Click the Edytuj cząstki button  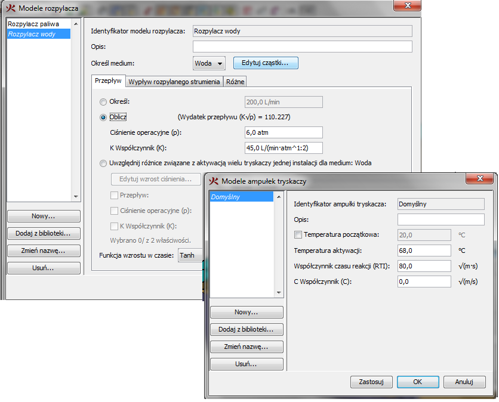coord(266,63)
